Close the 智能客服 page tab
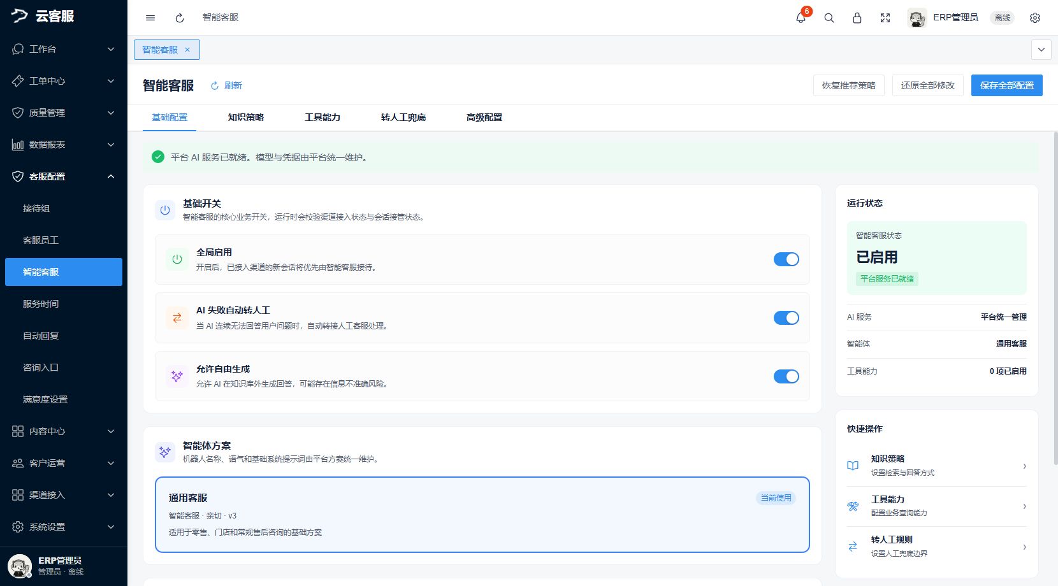The image size is (1058, 586). pyautogui.click(x=187, y=50)
